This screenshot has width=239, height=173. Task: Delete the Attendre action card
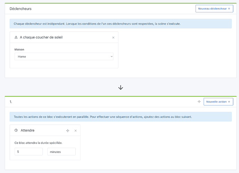(x=75, y=130)
